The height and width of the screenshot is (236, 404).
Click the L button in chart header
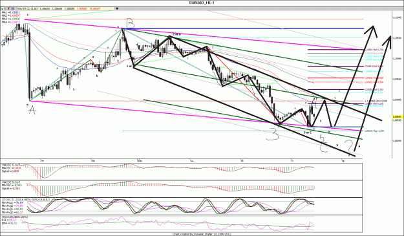[x=6, y=8]
